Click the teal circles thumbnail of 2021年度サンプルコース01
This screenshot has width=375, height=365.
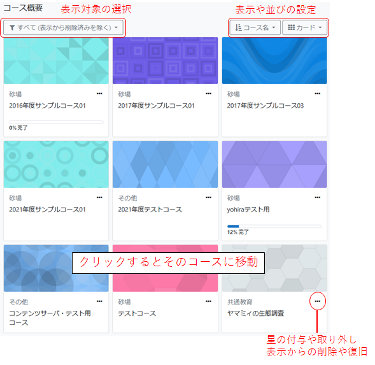click(56, 164)
